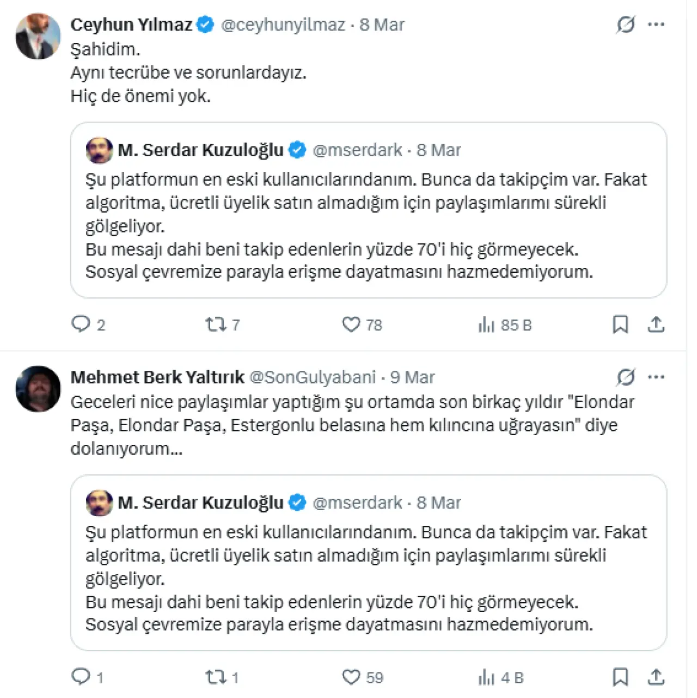Reply to Ceyhun Yılmaz's tweet

click(x=81, y=324)
